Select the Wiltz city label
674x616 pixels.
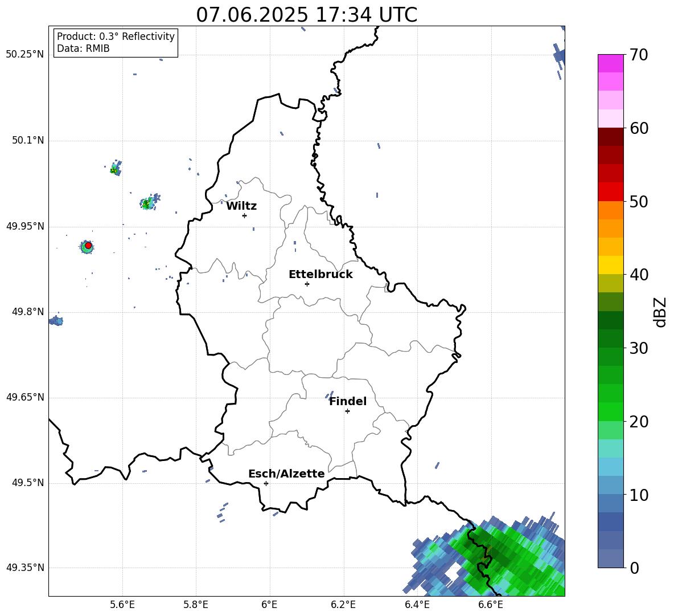[x=241, y=206]
